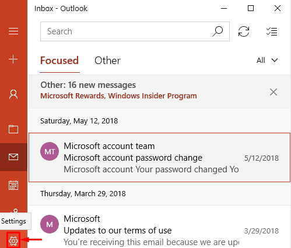
Task: Open Microsoft Rewards, Windows Insider Program link
Action: [118, 96]
